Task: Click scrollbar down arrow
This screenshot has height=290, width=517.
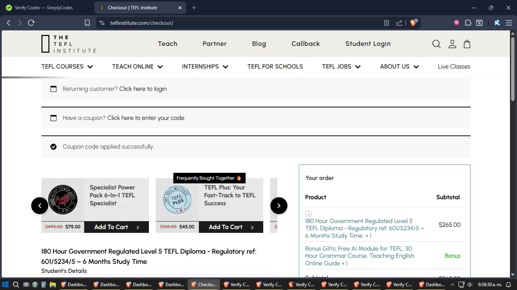Action: click(x=513, y=275)
